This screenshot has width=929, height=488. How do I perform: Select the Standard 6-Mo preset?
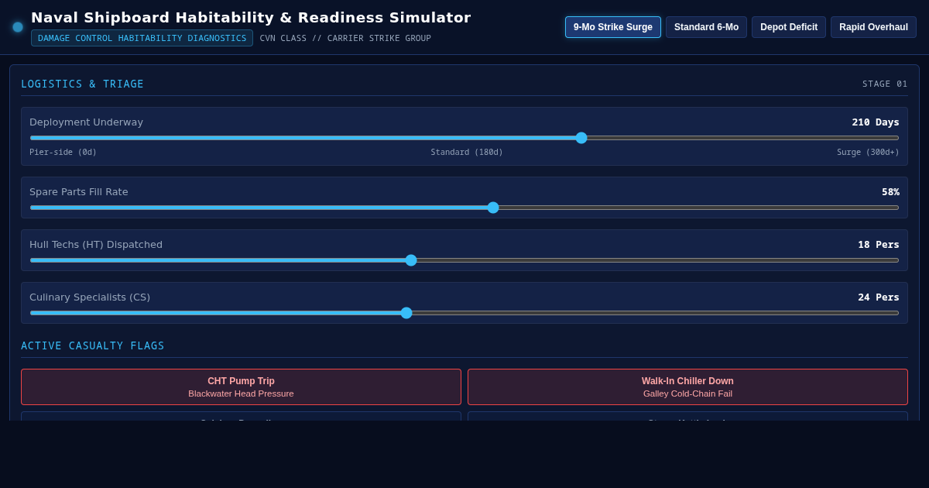click(706, 27)
